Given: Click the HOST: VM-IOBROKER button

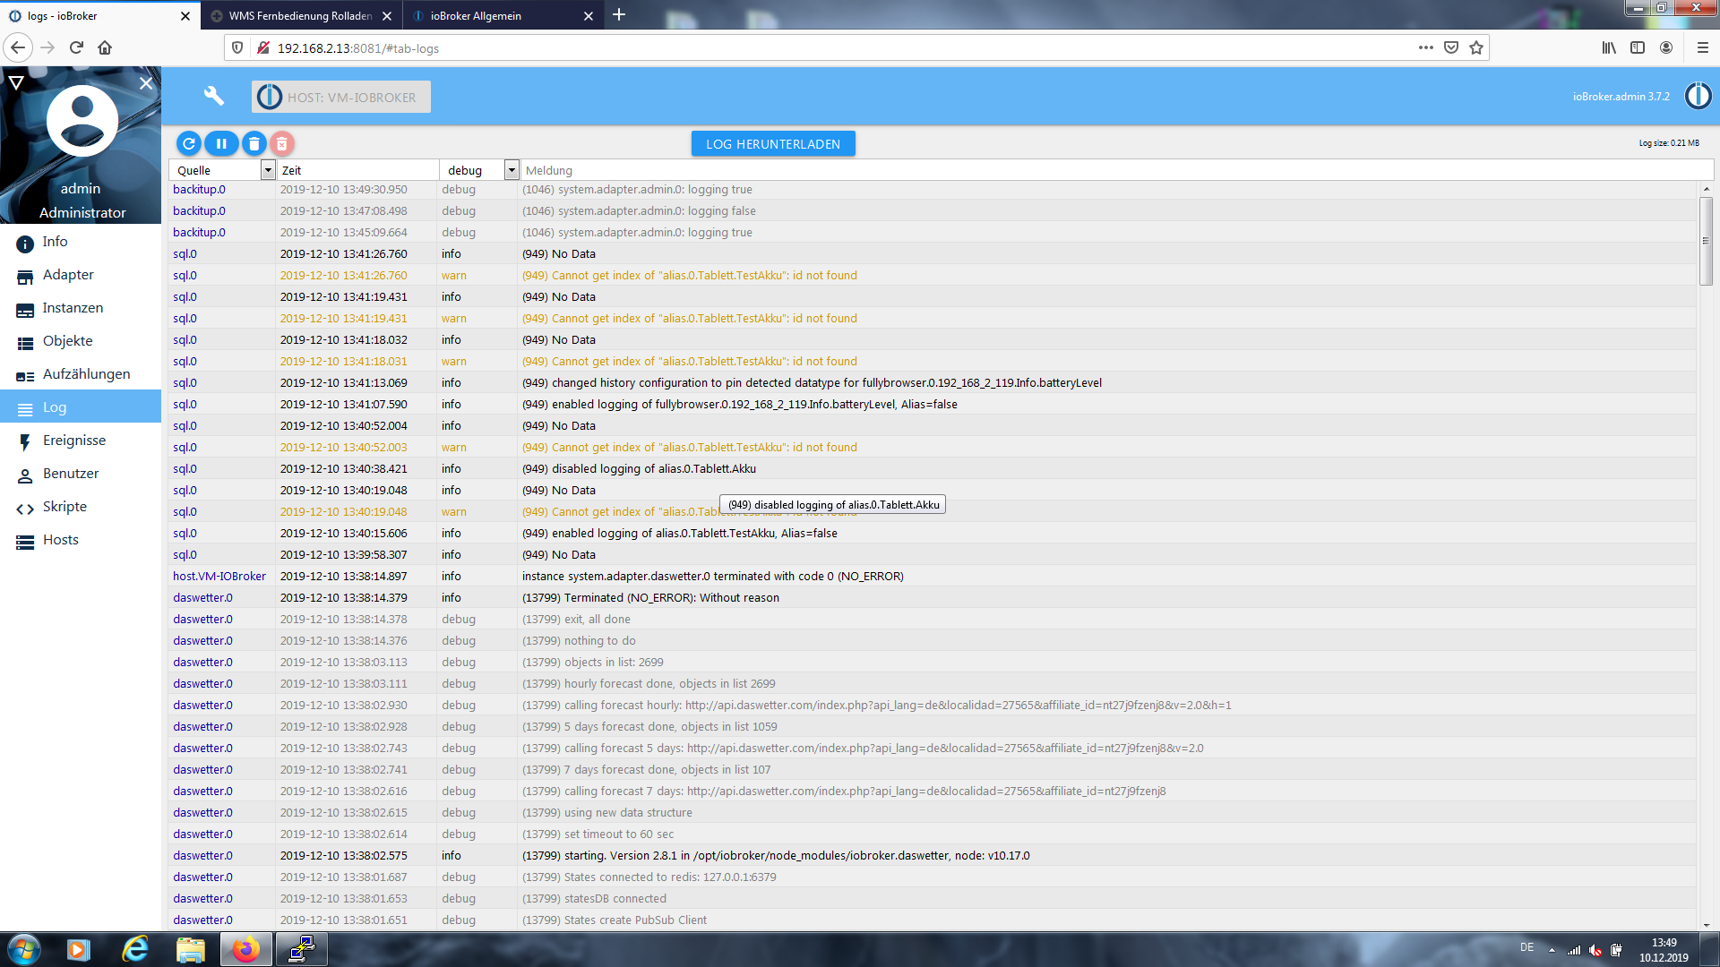Looking at the screenshot, I should [x=341, y=97].
